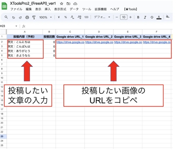Print the spreadsheet

pyautogui.click(x=27, y=17)
